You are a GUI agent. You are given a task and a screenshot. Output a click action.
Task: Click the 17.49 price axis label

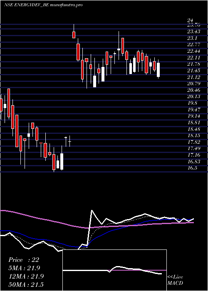(194, 148)
